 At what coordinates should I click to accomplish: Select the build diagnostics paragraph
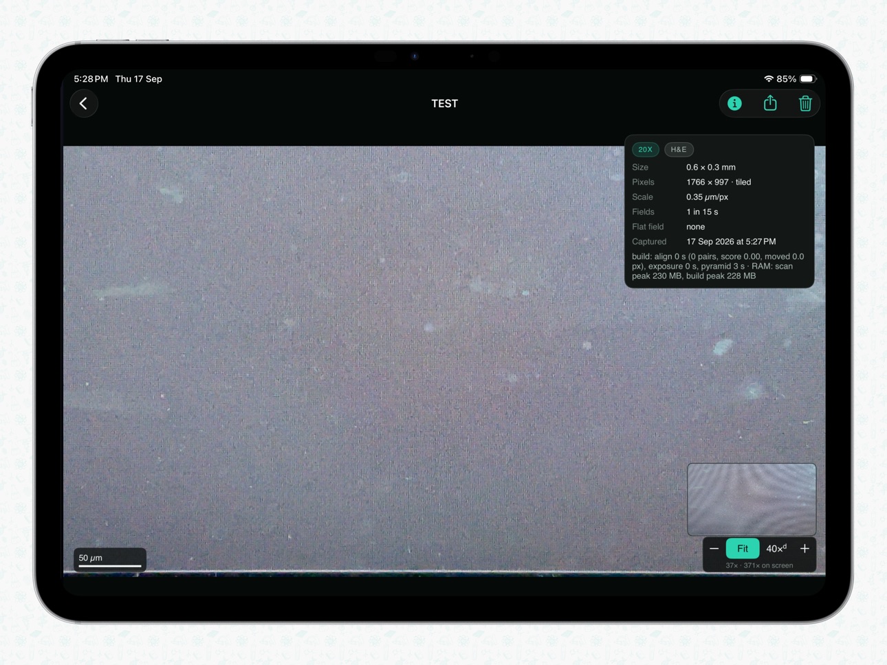718,266
